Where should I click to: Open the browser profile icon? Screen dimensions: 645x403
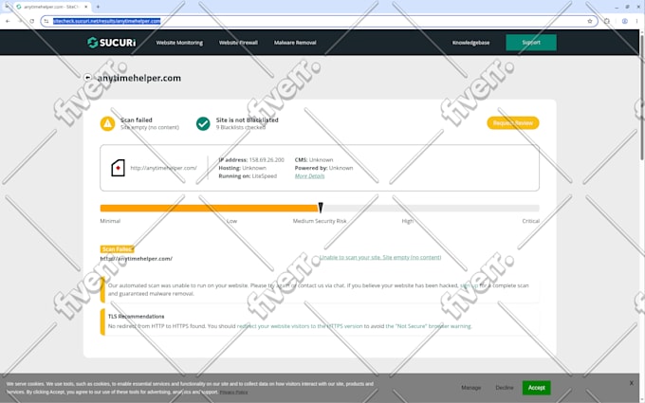pyautogui.click(x=625, y=21)
